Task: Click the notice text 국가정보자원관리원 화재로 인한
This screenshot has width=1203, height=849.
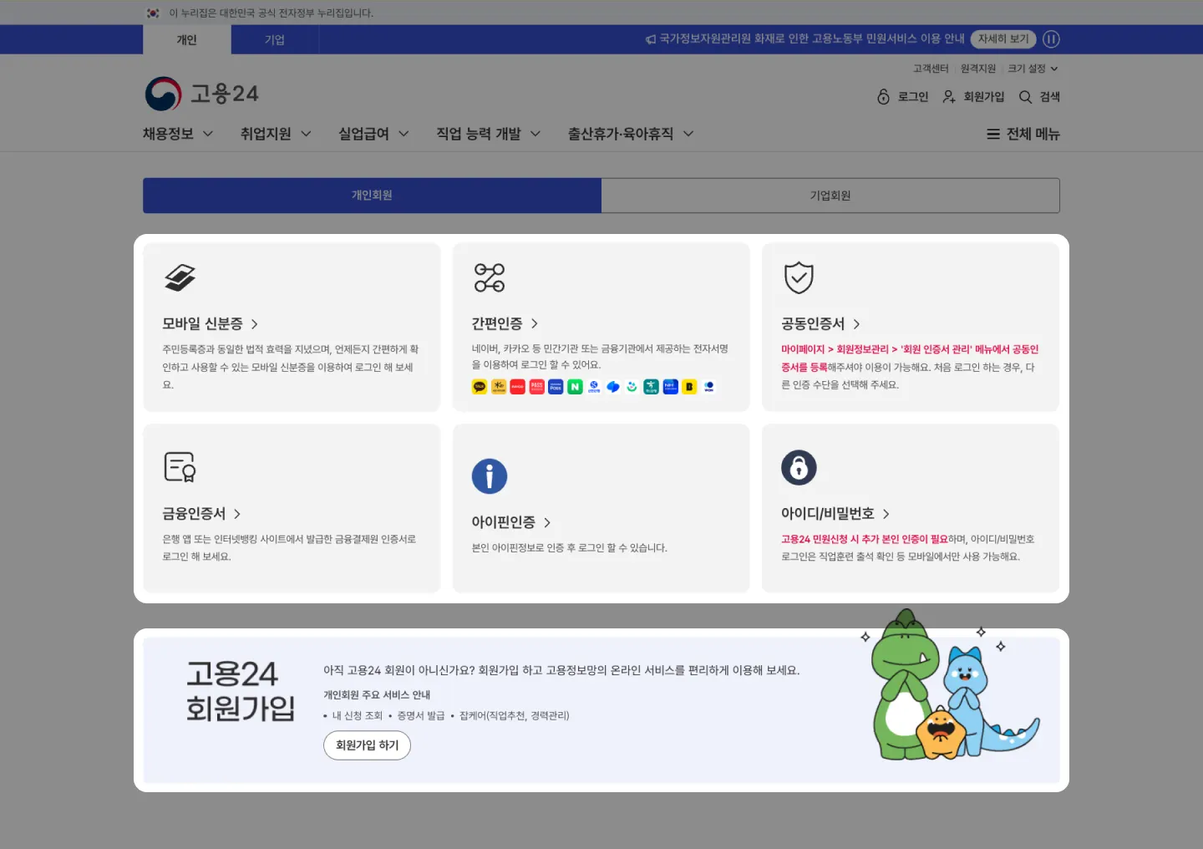Action: click(x=734, y=39)
